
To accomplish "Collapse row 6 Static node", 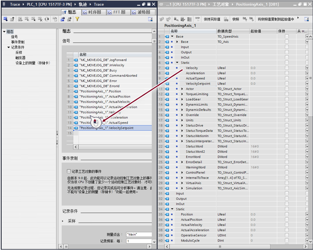I will 177,62.
